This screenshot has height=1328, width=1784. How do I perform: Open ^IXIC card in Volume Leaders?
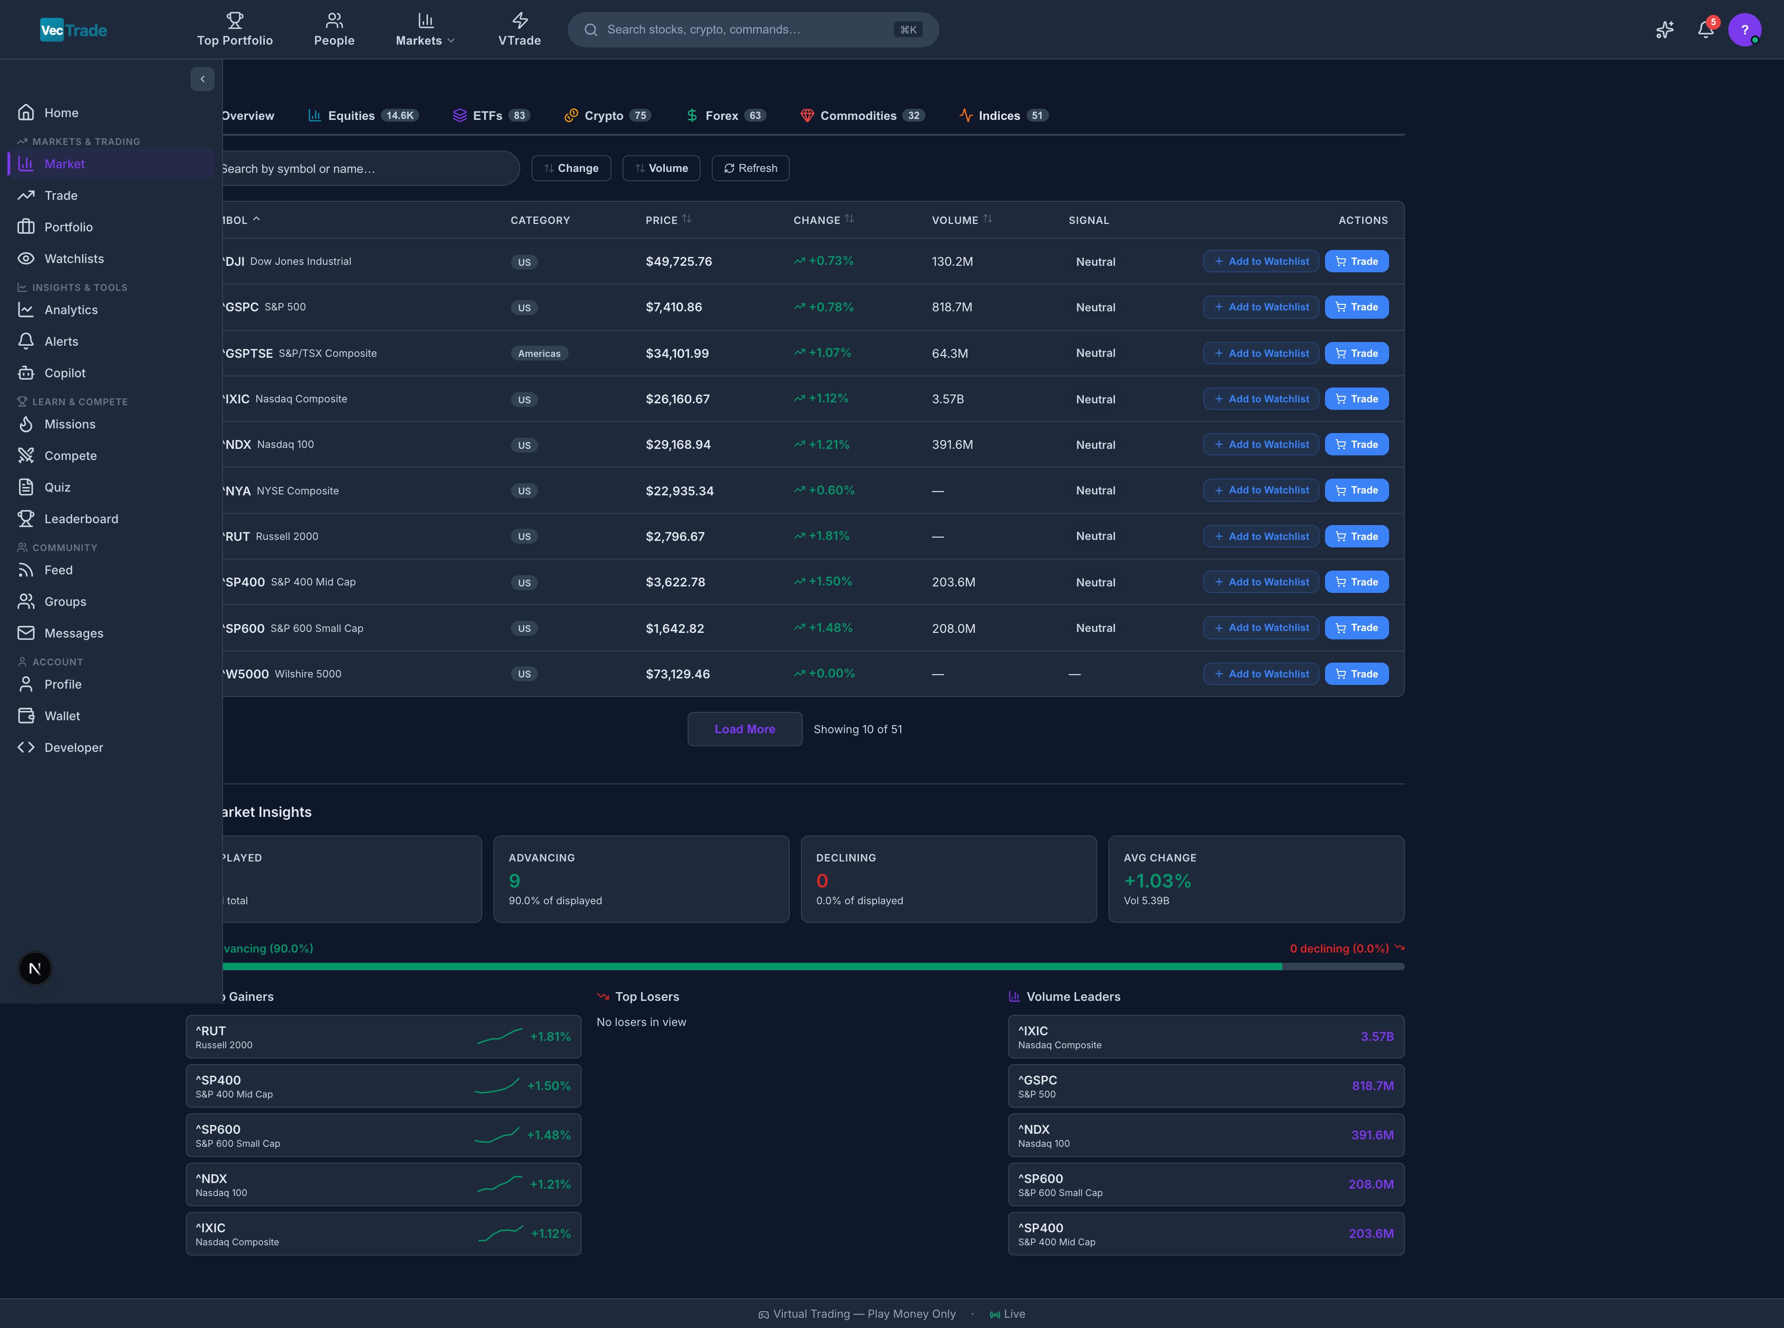[x=1206, y=1037]
